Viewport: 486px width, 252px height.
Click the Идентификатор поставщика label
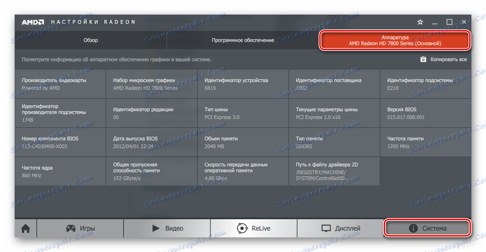coord(328,80)
